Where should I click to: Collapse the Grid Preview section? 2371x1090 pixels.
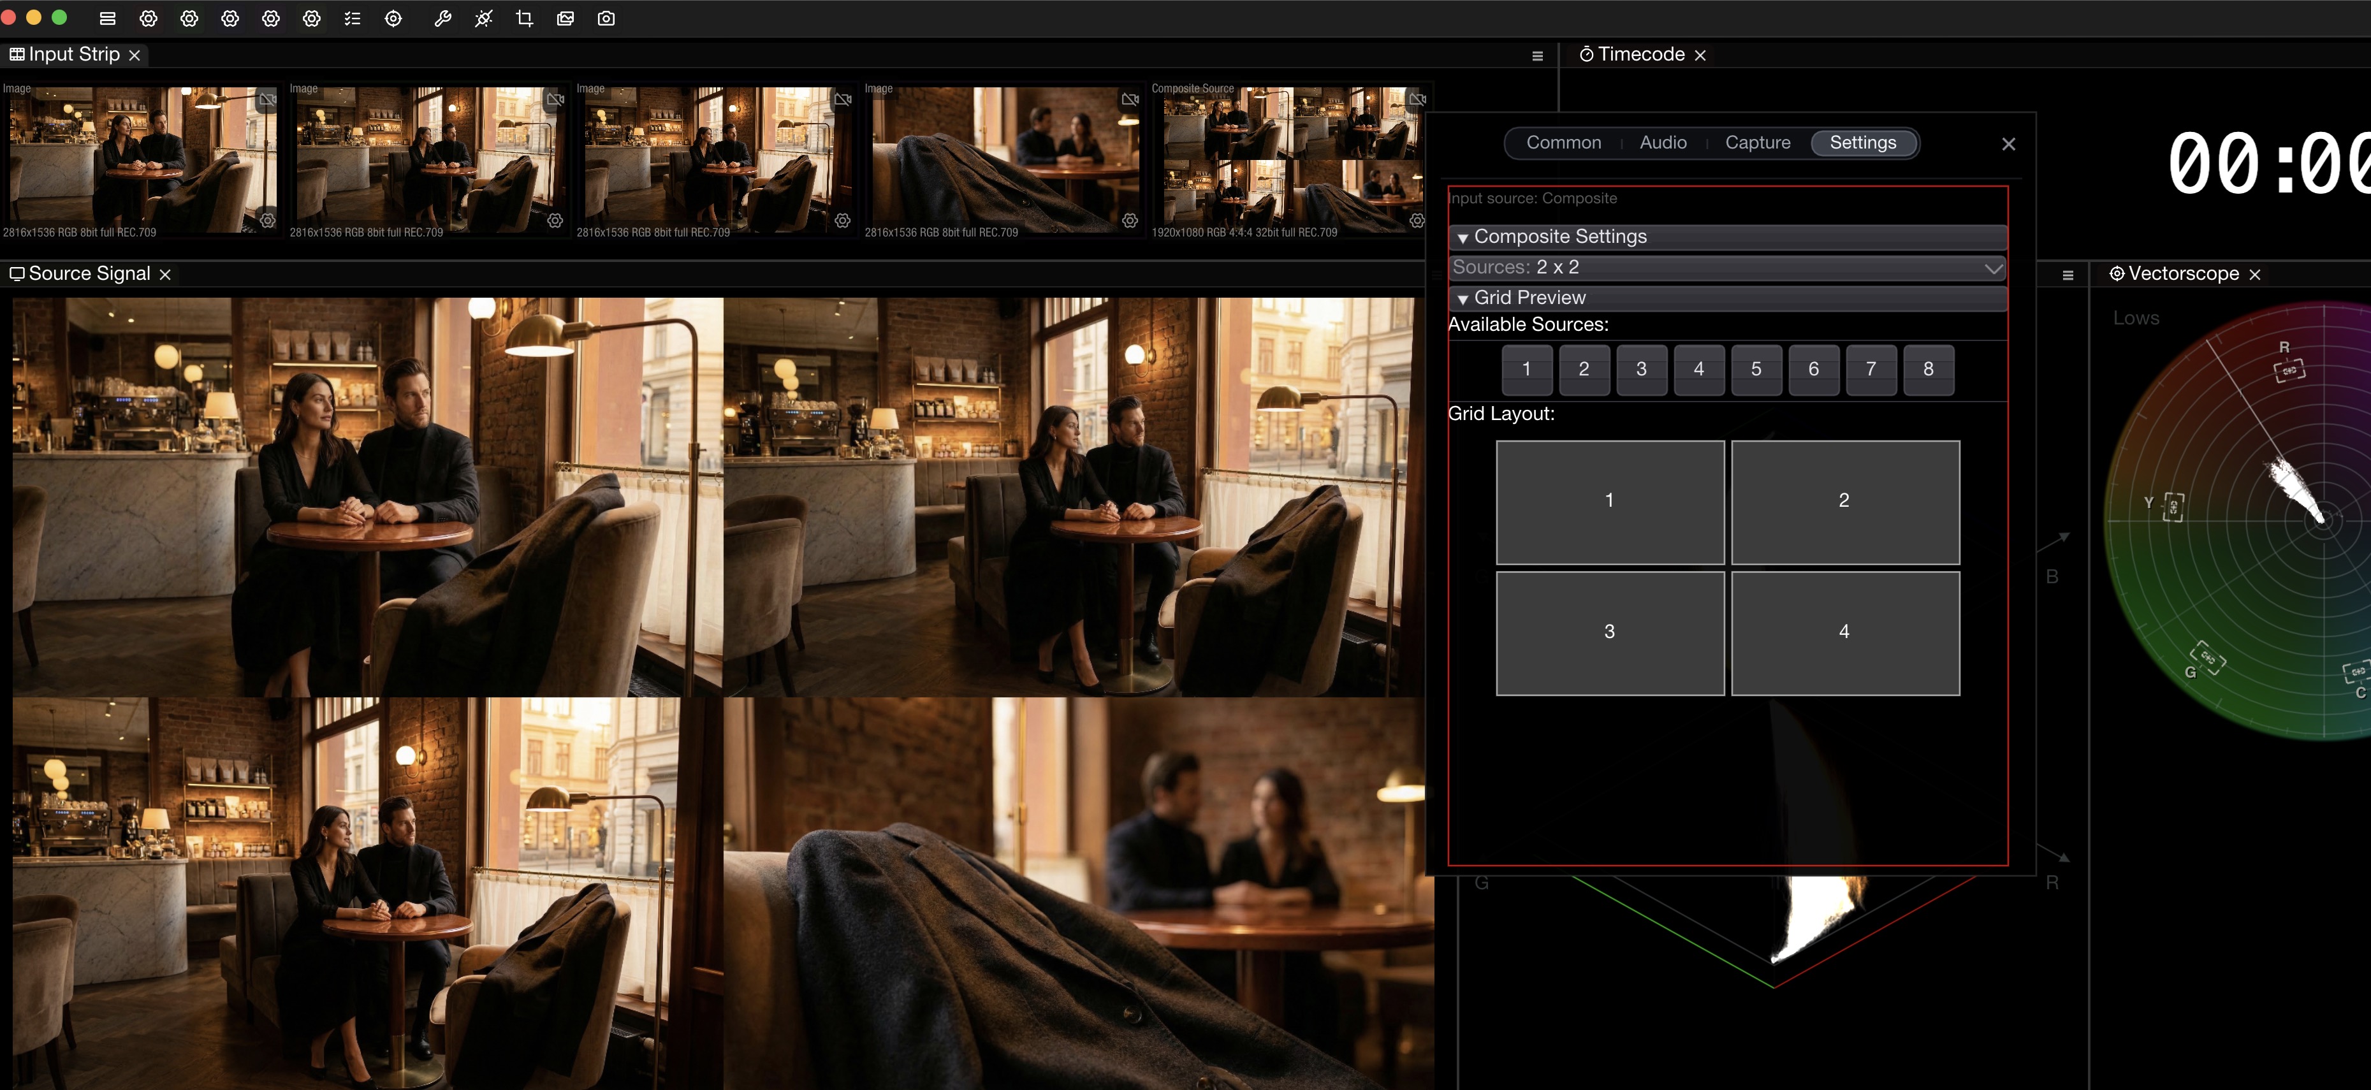[1463, 297]
